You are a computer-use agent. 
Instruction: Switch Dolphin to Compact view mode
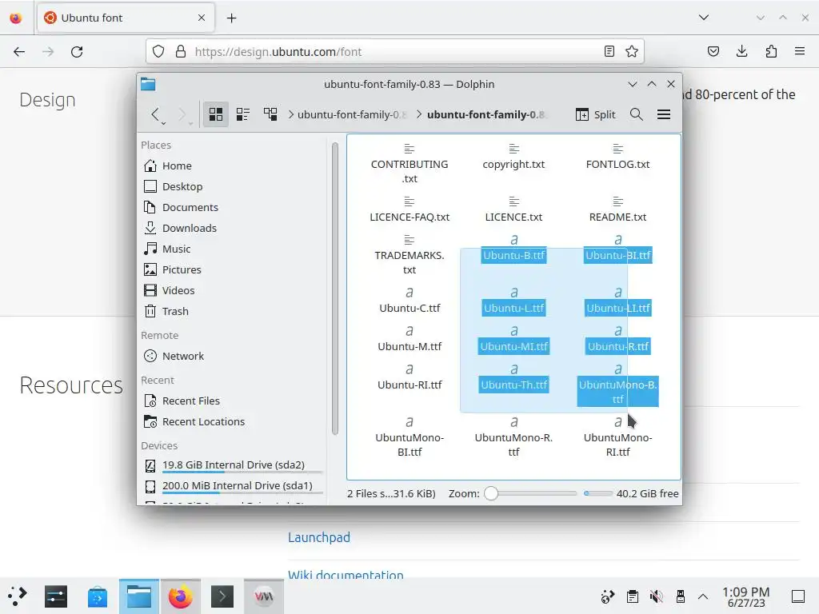point(243,114)
